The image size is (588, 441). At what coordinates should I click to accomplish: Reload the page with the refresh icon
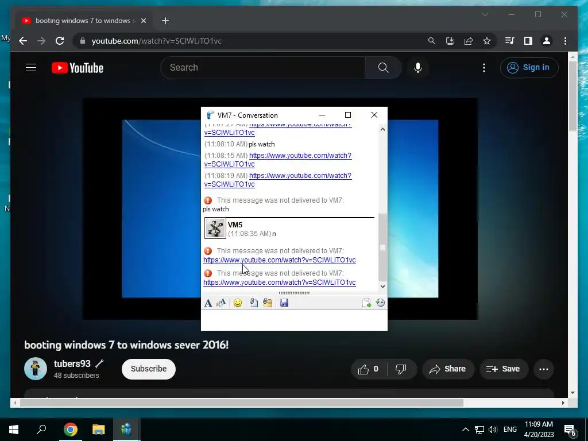point(60,41)
